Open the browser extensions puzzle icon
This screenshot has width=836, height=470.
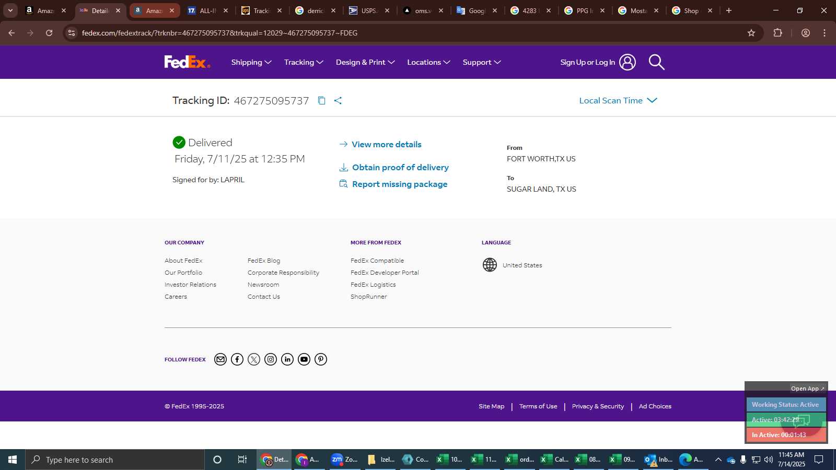[x=777, y=33]
